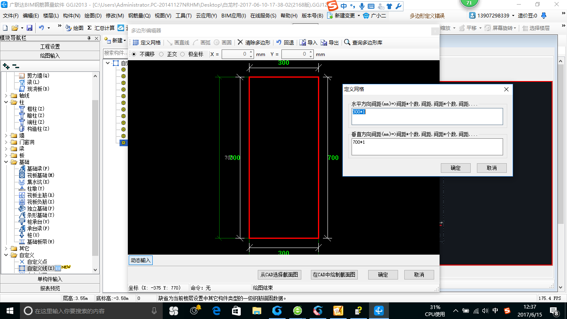
Task: Open 构件(N) menu
Action: [x=71, y=16]
